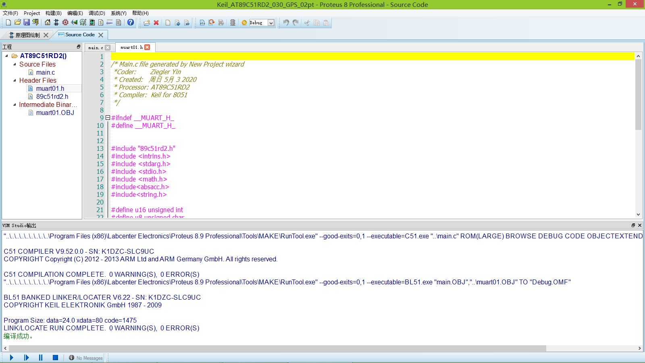Open the PCB Layout chip icon

point(65,23)
